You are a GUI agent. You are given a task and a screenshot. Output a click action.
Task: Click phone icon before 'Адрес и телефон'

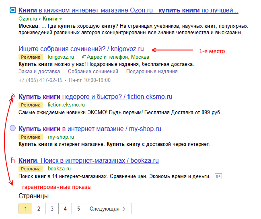click(x=84, y=57)
